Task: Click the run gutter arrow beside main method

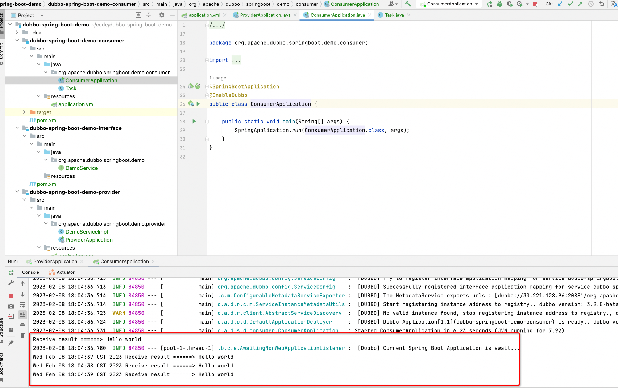Action: [194, 122]
